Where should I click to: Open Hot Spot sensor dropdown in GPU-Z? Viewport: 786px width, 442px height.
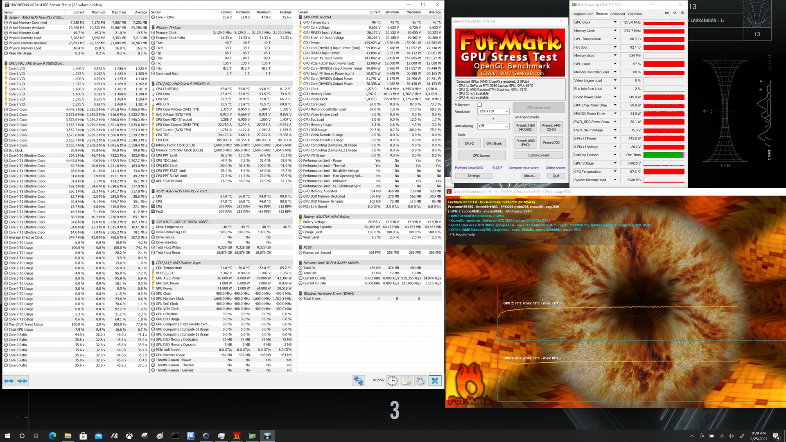point(615,47)
